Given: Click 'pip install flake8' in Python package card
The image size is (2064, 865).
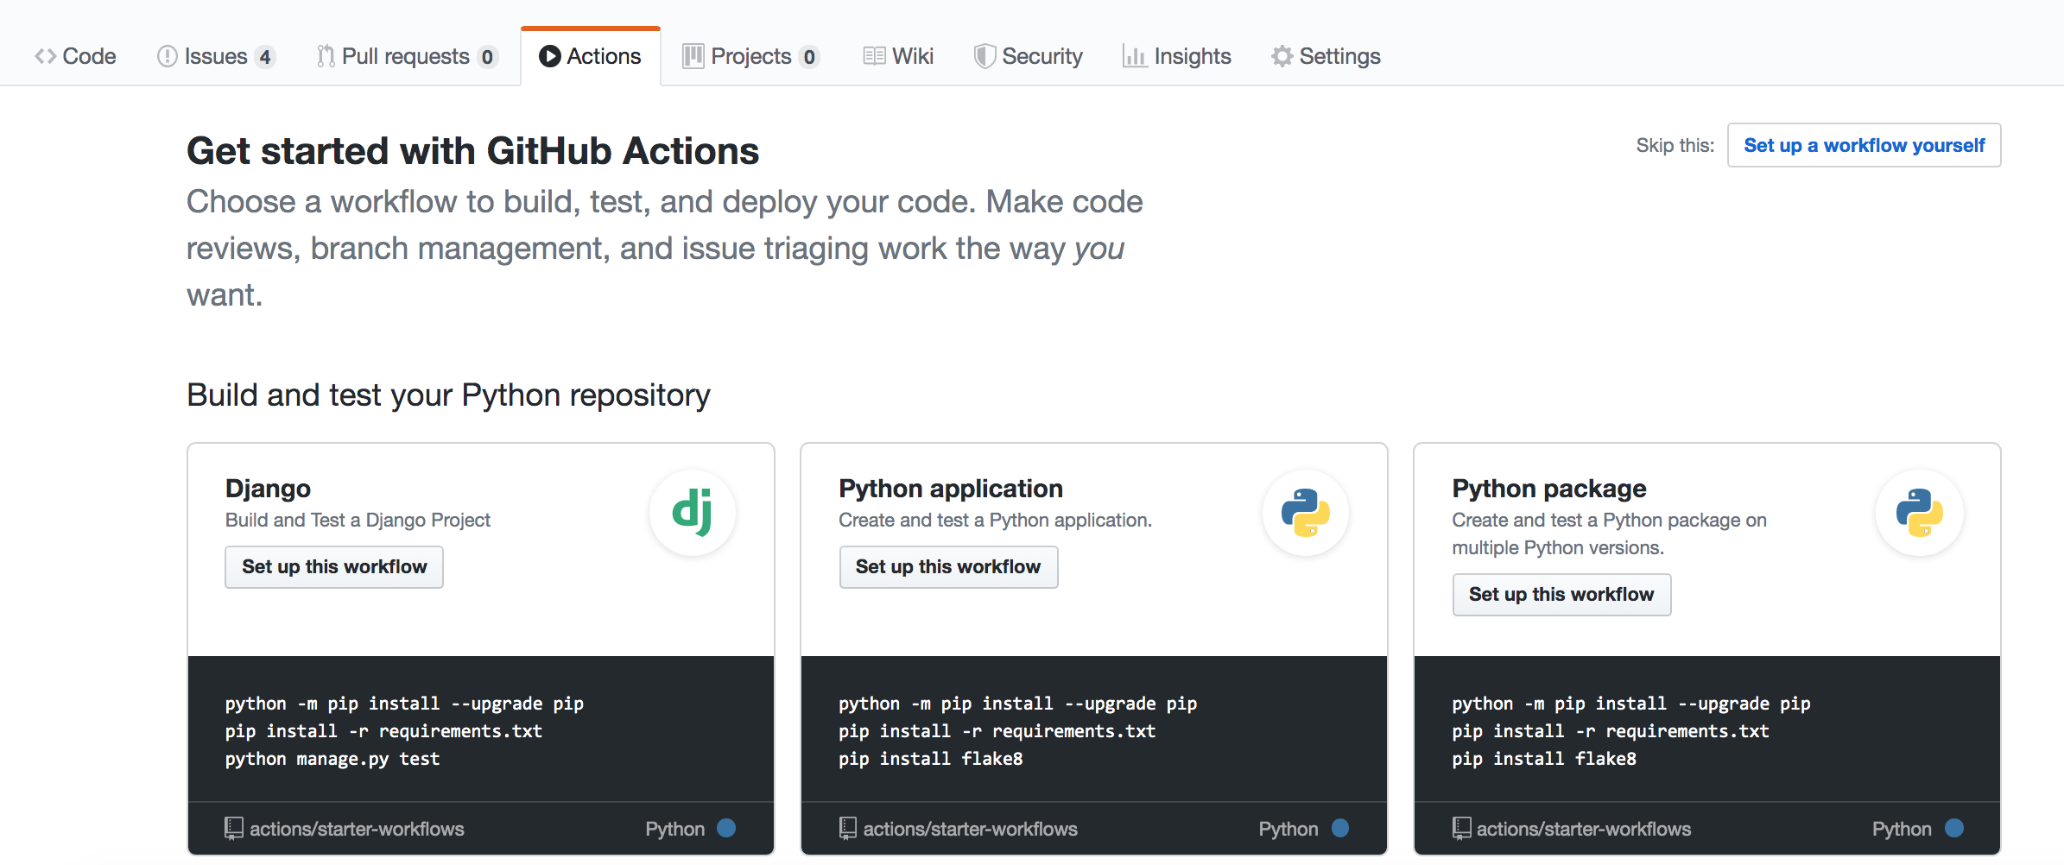Looking at the screenshot, I should point(1544,759).
